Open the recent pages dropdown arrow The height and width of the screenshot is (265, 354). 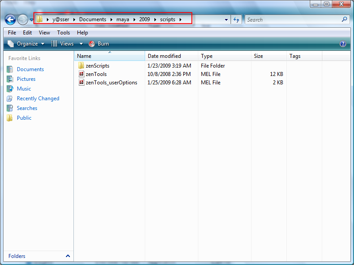(x=31, y=20)
